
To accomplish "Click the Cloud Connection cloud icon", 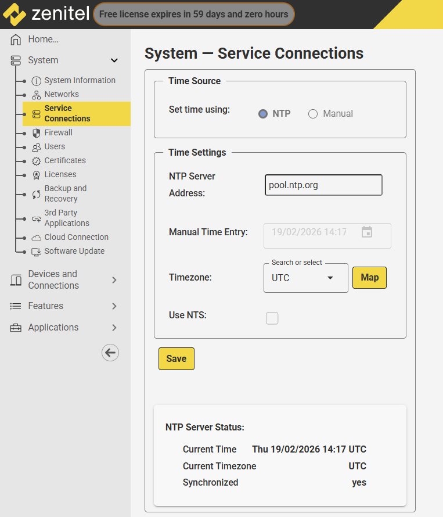I will [37, 238].
